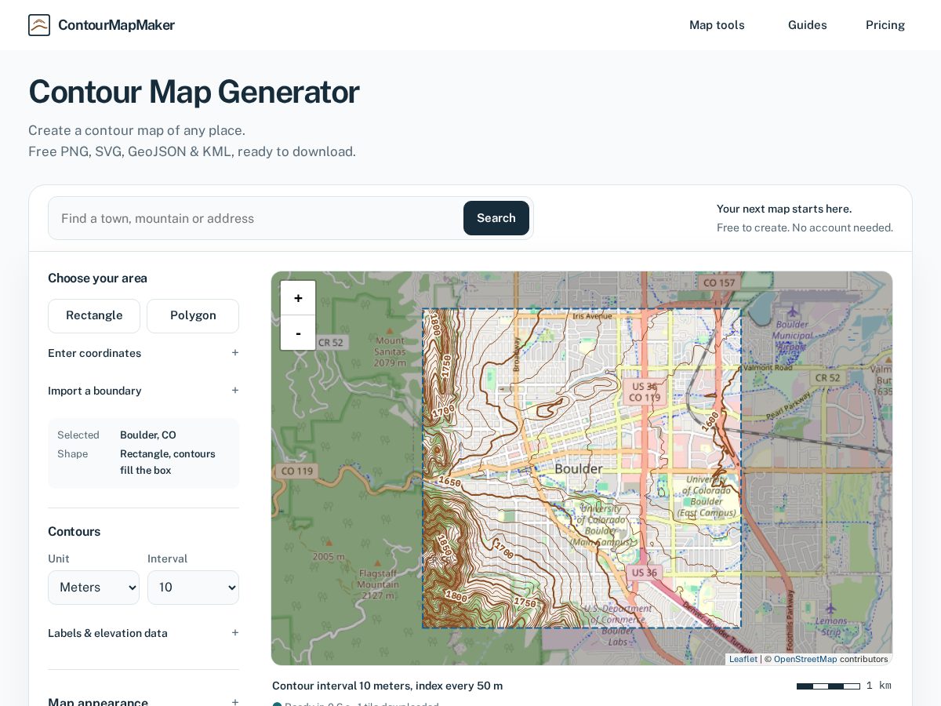Focus the place search field
The image size is (941, 706).
256,218
